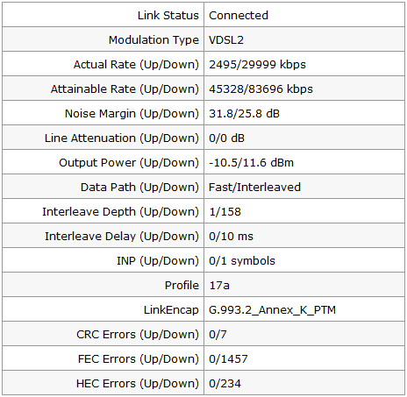Click the VDSL2 modulation type value
This screenshot has width=407, height=397.
point(226,40)
